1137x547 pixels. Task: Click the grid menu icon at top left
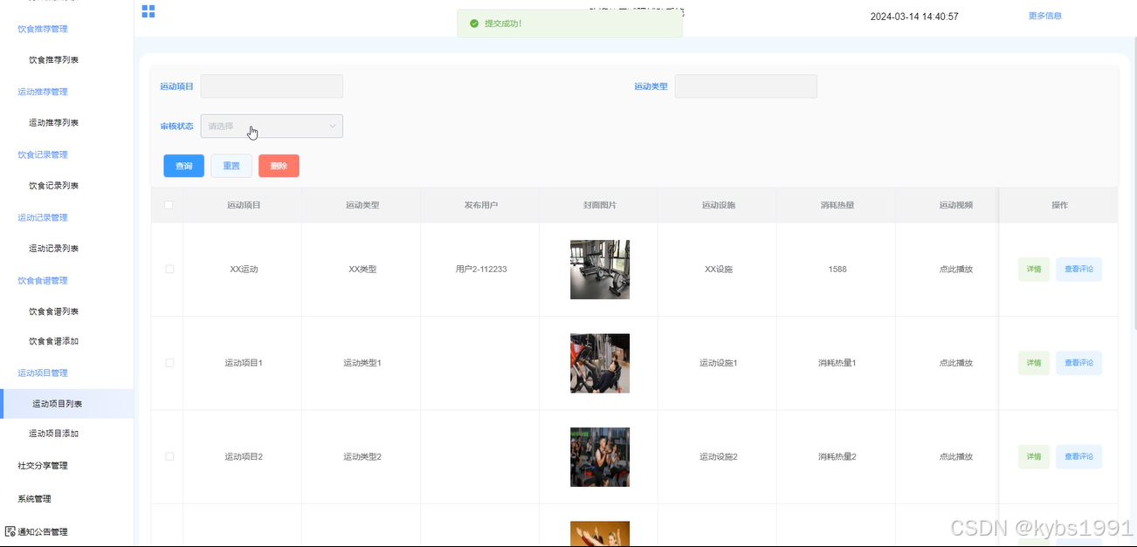(148, 11)
